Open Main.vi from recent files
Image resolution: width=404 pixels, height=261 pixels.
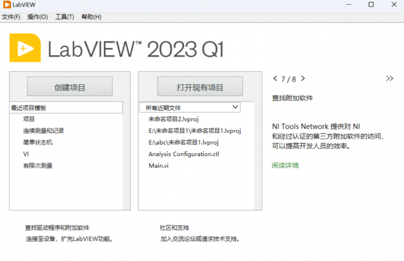(159, 165)
